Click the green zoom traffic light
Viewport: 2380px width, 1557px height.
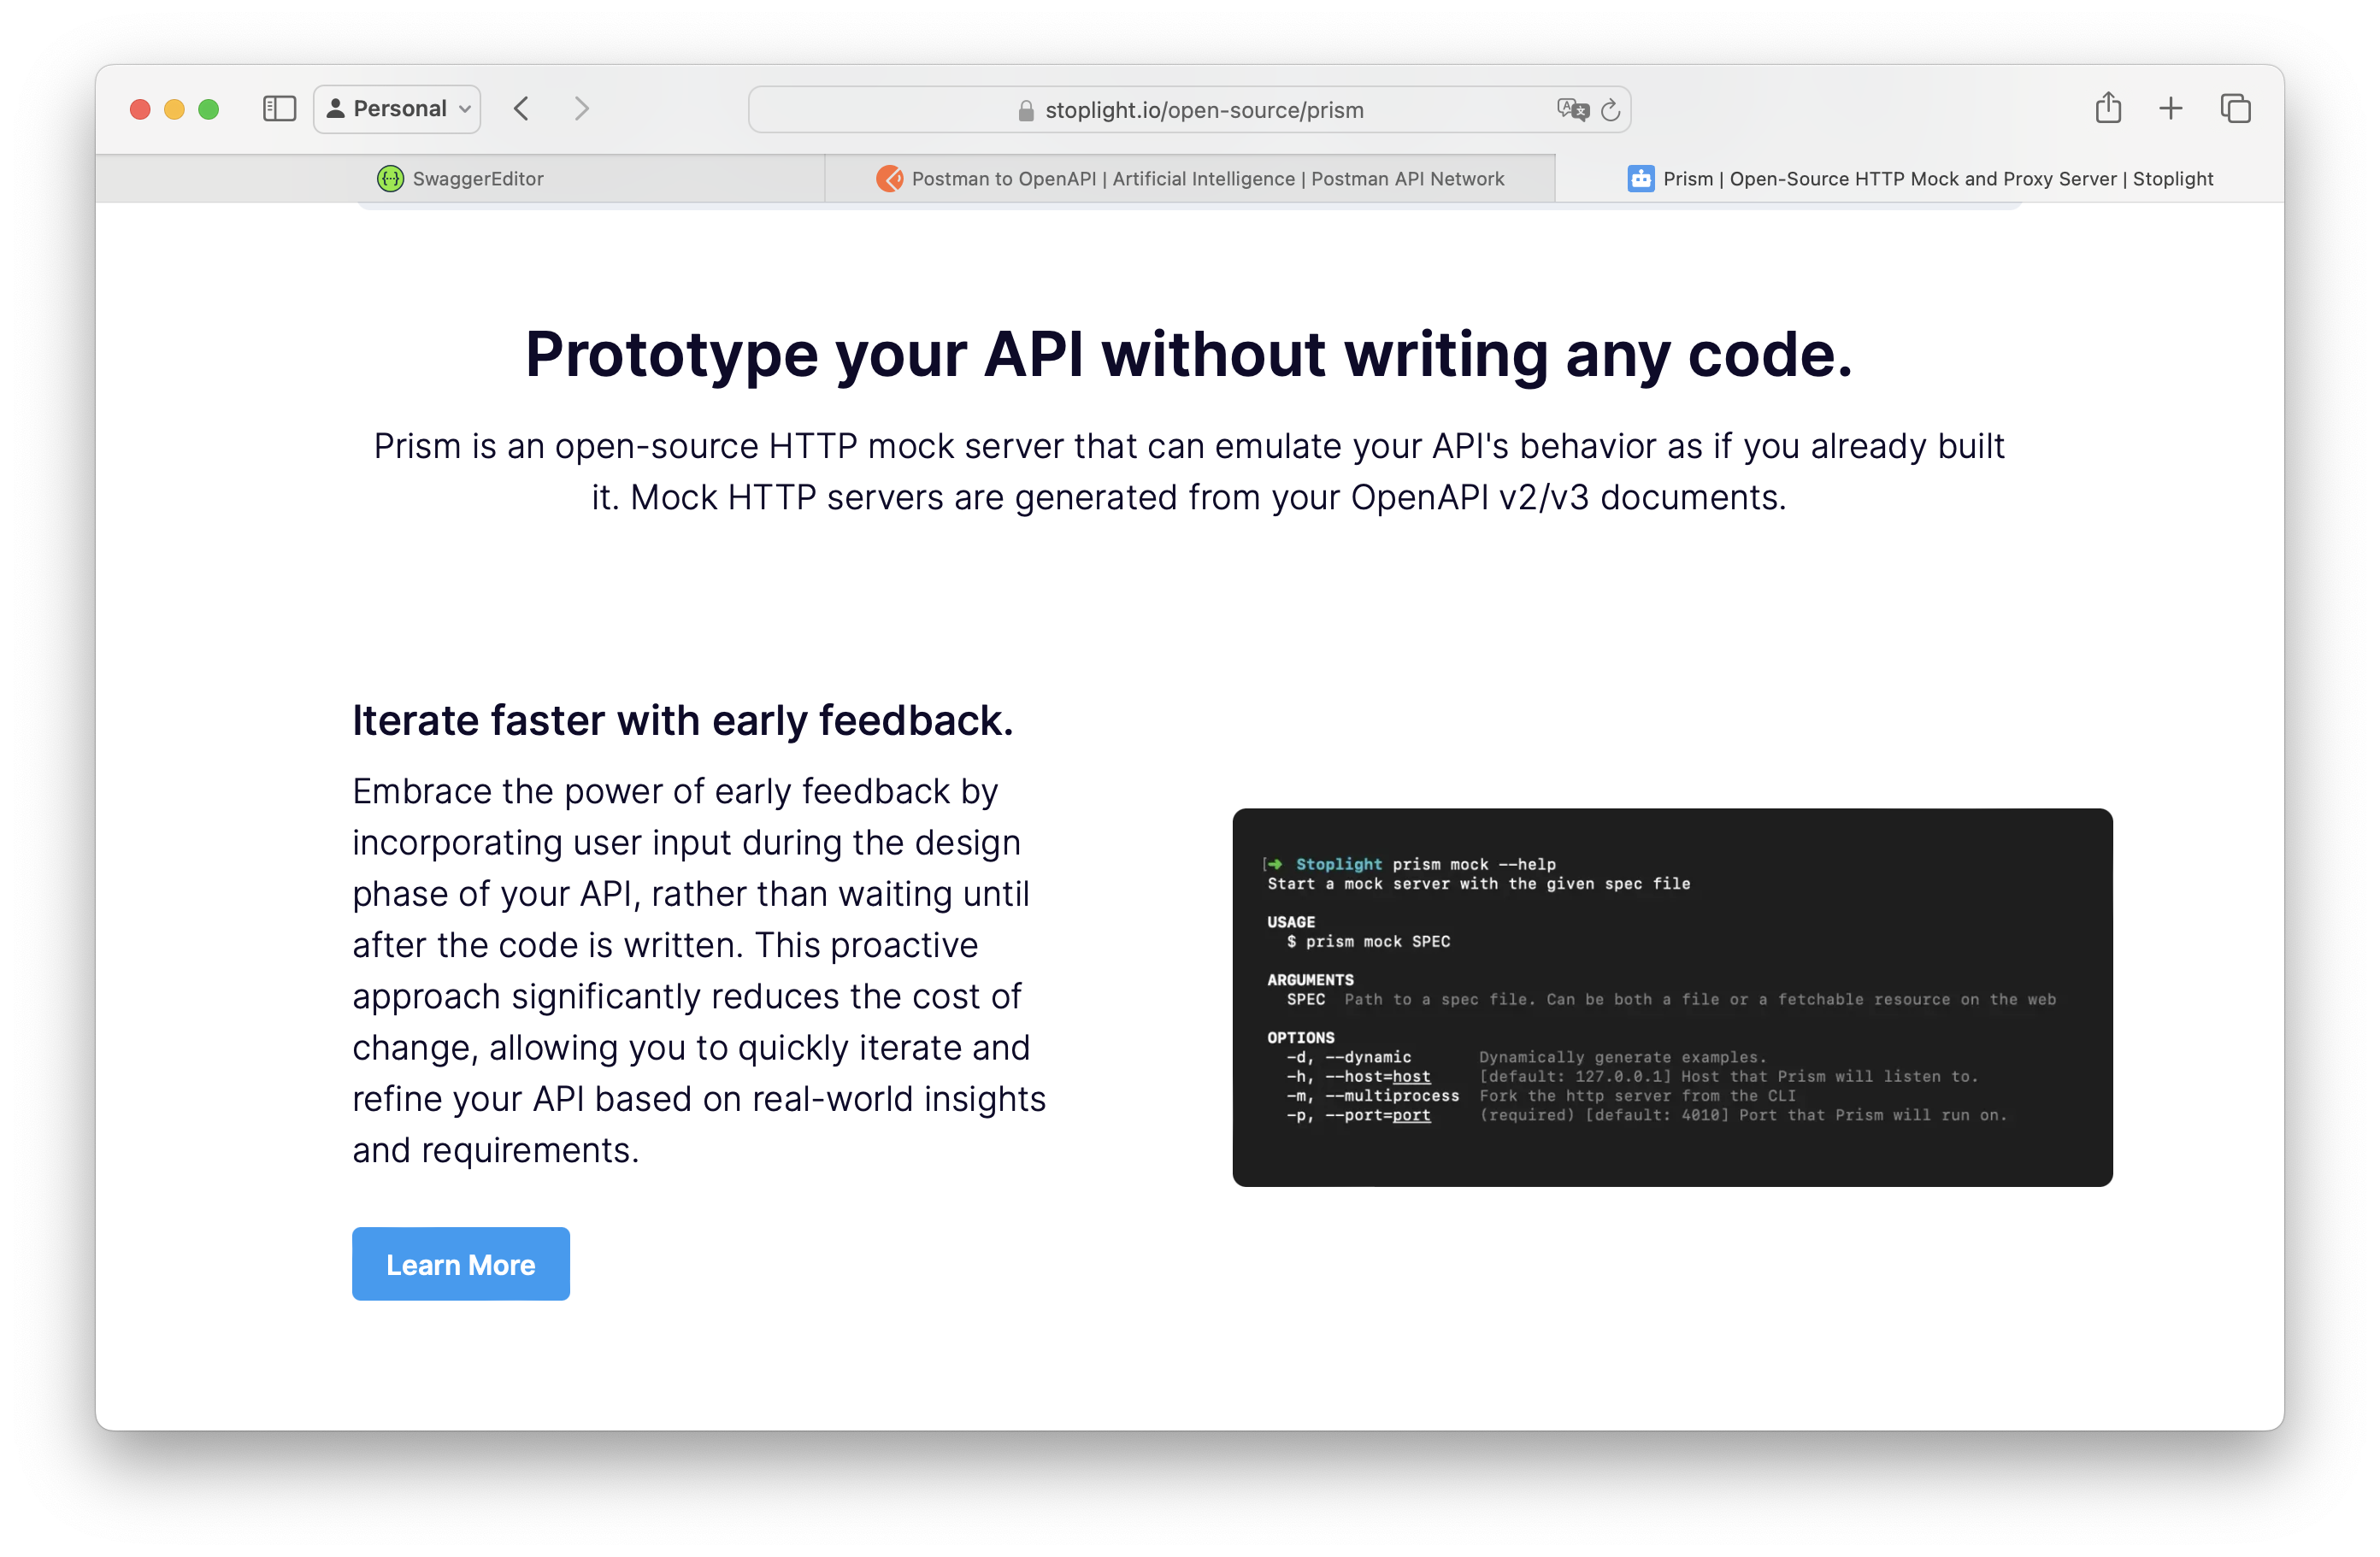click(209, 109)
